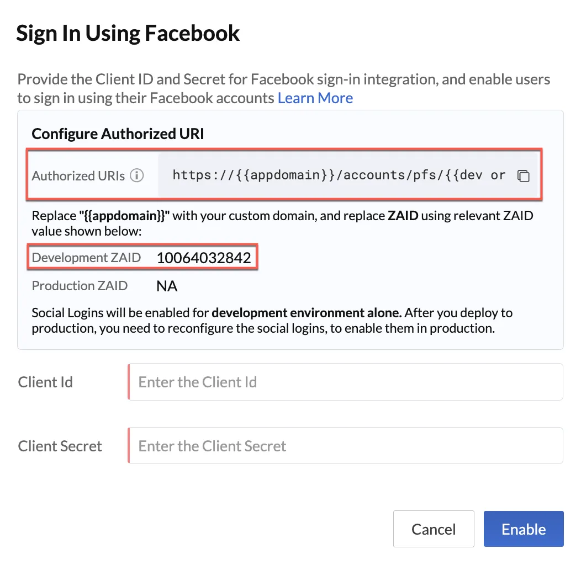Cancel the Facebook sign-in setup
581x565 pixels.
point(434,529)
